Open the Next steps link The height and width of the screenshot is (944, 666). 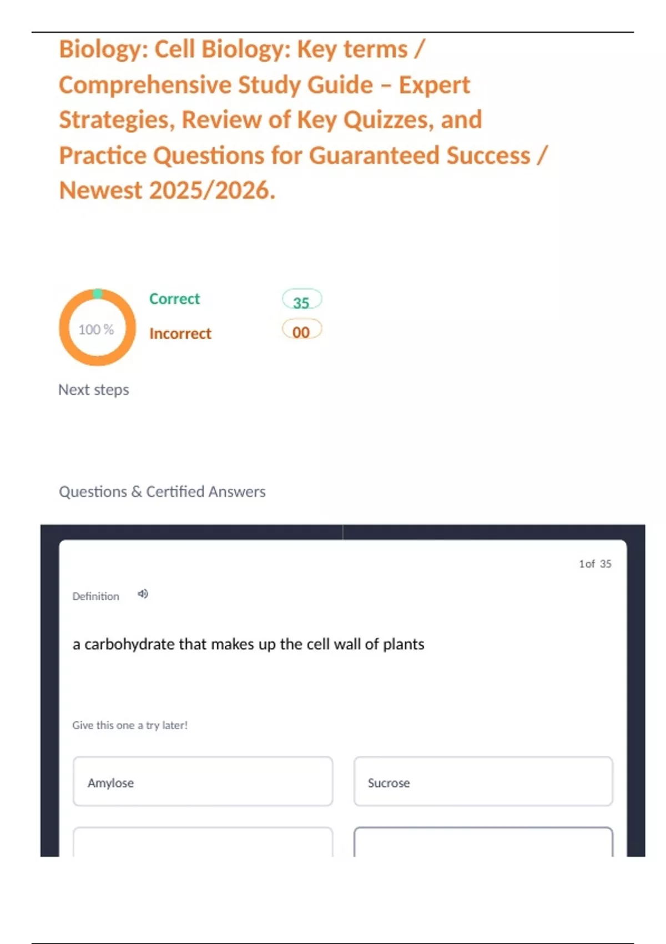pos(94,390)
